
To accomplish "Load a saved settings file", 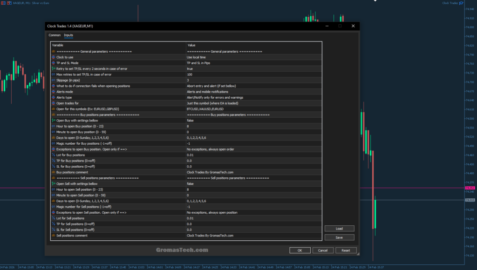I will (x=339, y=229).
